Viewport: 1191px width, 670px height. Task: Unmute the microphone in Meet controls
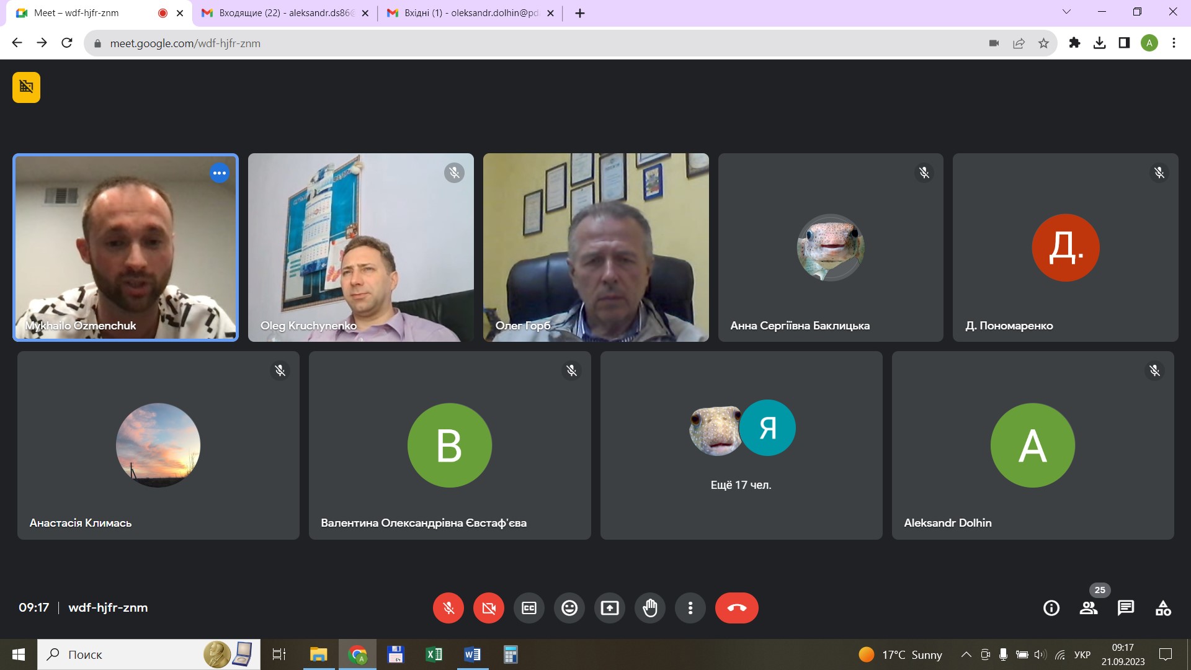448,608
